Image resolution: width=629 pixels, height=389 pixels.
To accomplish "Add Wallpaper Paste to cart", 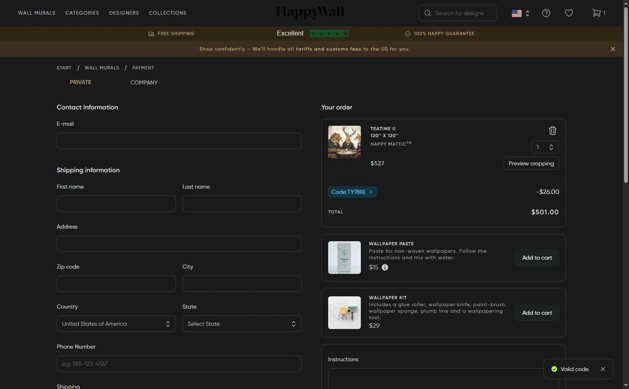I will click(537, 258).
